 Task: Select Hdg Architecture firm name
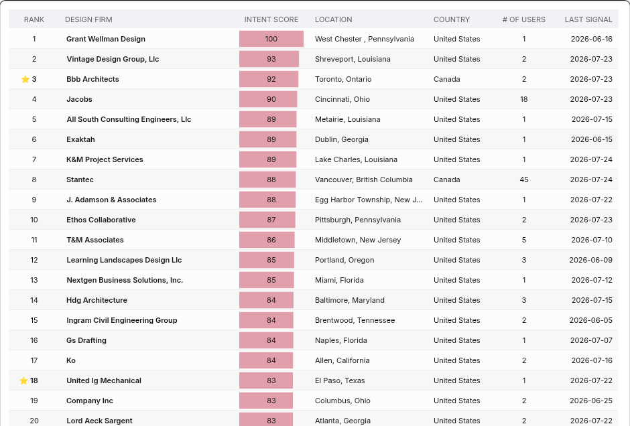pos(97,300)
